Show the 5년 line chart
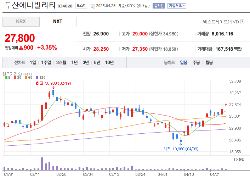Image resolution: width=250 pixels, height=184 pixels. point(97,62)
